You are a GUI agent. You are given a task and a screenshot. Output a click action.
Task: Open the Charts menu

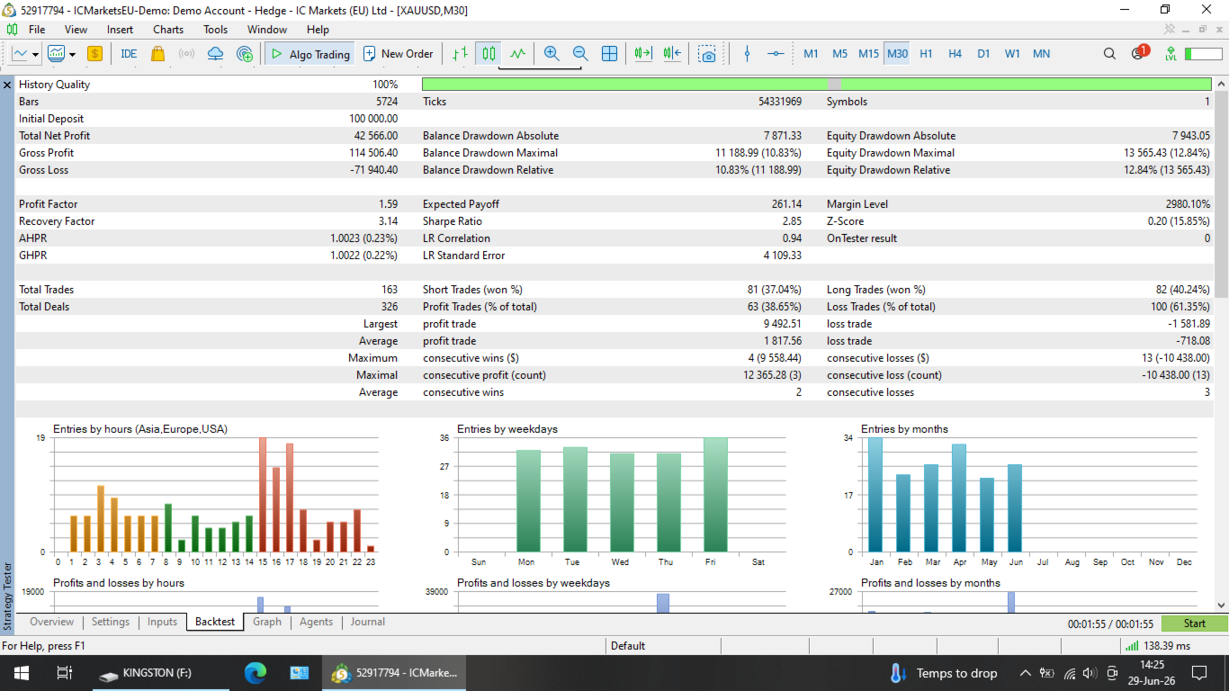168,30
